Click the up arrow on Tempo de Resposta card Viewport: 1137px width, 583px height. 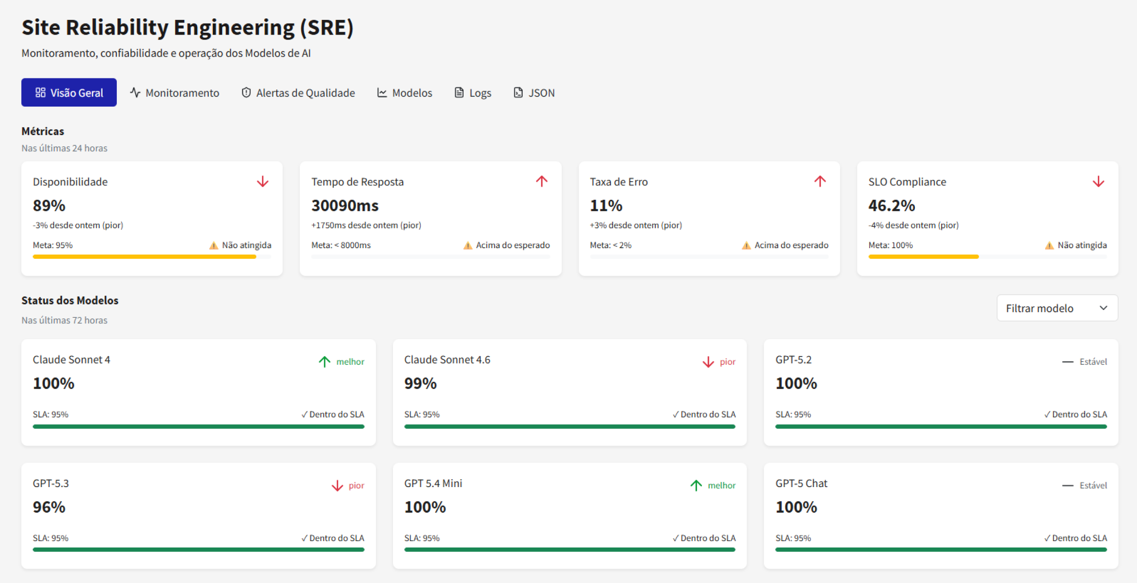[x=542, y=181]
